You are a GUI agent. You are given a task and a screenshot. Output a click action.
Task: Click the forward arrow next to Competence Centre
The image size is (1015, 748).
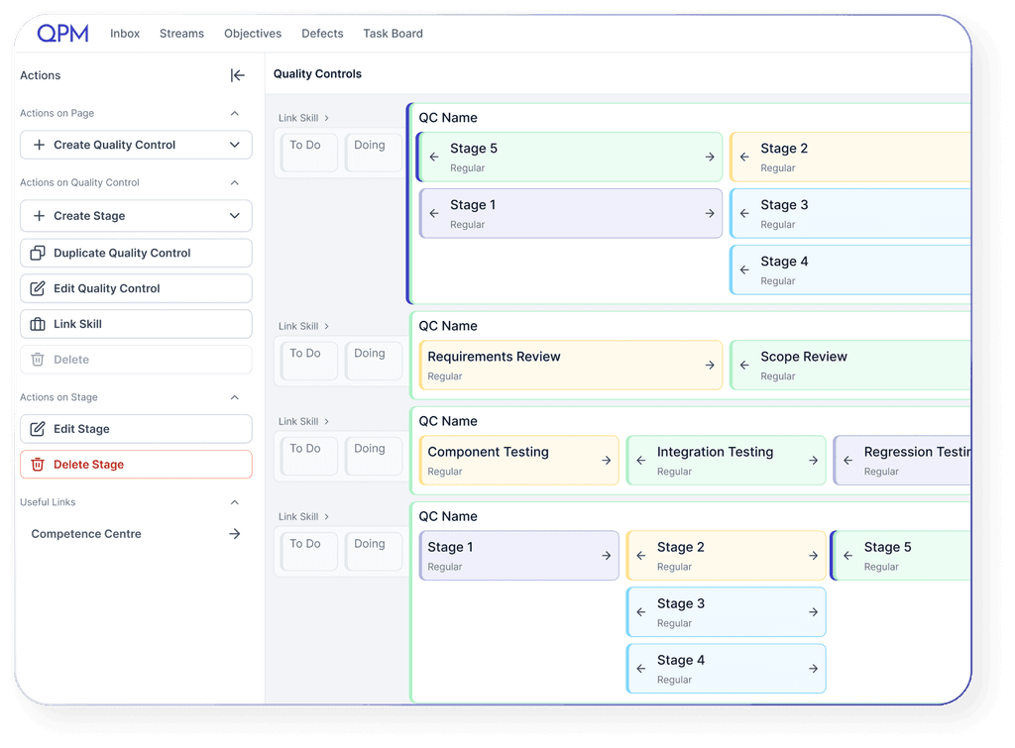click(x=235, y=534)
